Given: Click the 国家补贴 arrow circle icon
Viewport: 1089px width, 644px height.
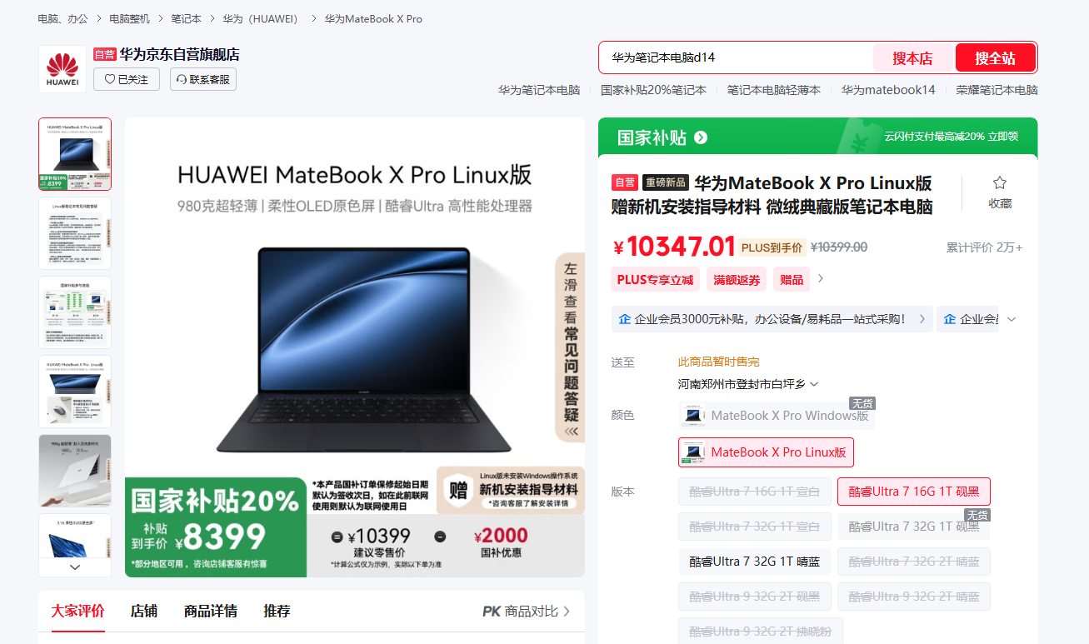Looking at the screenshot, I should pyautogui.click(x=701, y=137).
